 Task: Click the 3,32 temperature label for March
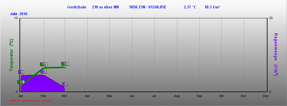tap(65, 64)
